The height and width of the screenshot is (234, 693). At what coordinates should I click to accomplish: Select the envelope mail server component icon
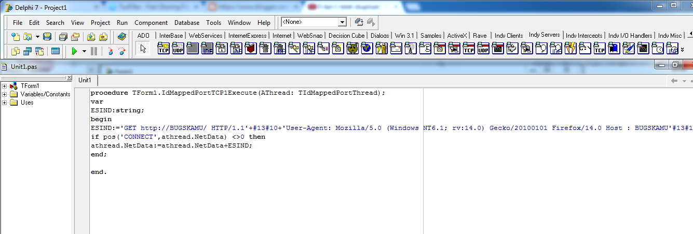coord(396,49)
